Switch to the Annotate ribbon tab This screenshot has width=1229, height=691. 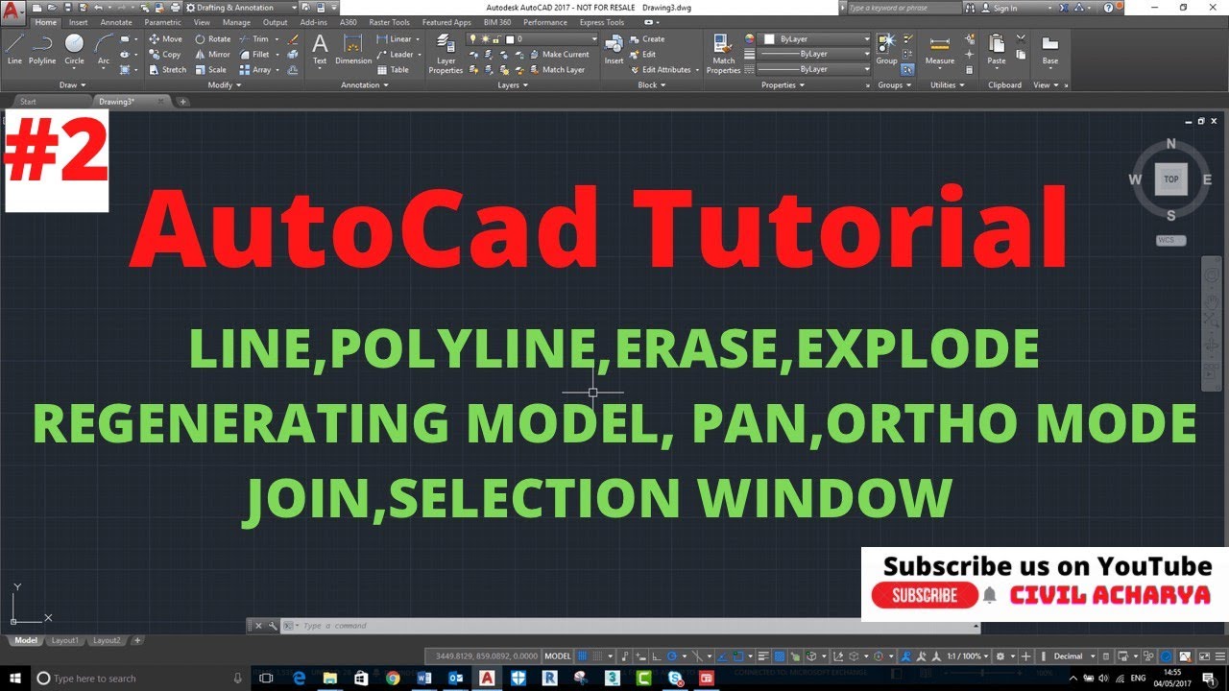point(117,22)
